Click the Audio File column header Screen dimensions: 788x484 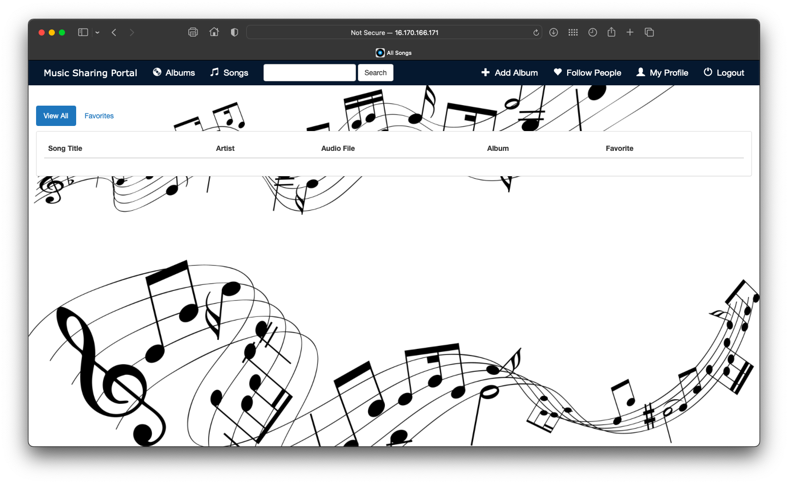pos(338,148)
